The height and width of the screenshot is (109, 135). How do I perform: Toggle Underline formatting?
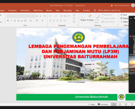[x=15, y=21]
